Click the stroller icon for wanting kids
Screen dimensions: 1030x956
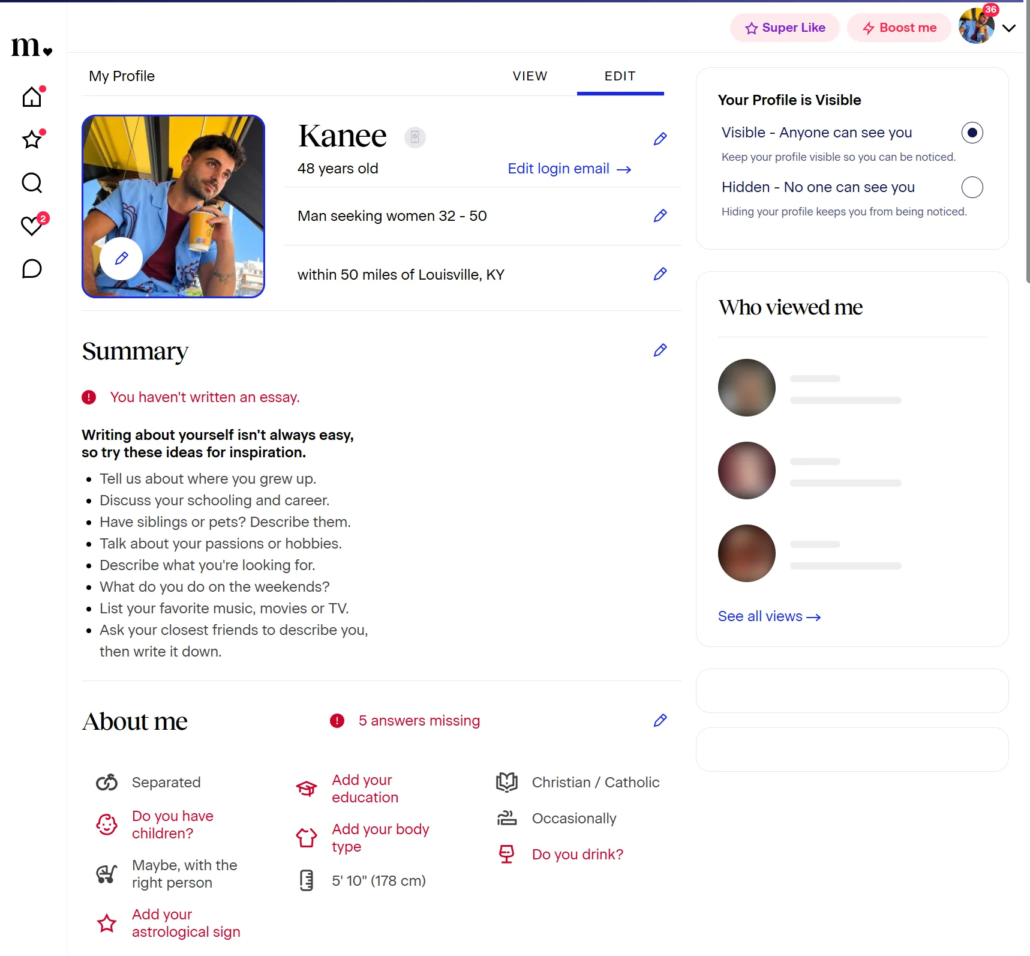tap(107, 874)
